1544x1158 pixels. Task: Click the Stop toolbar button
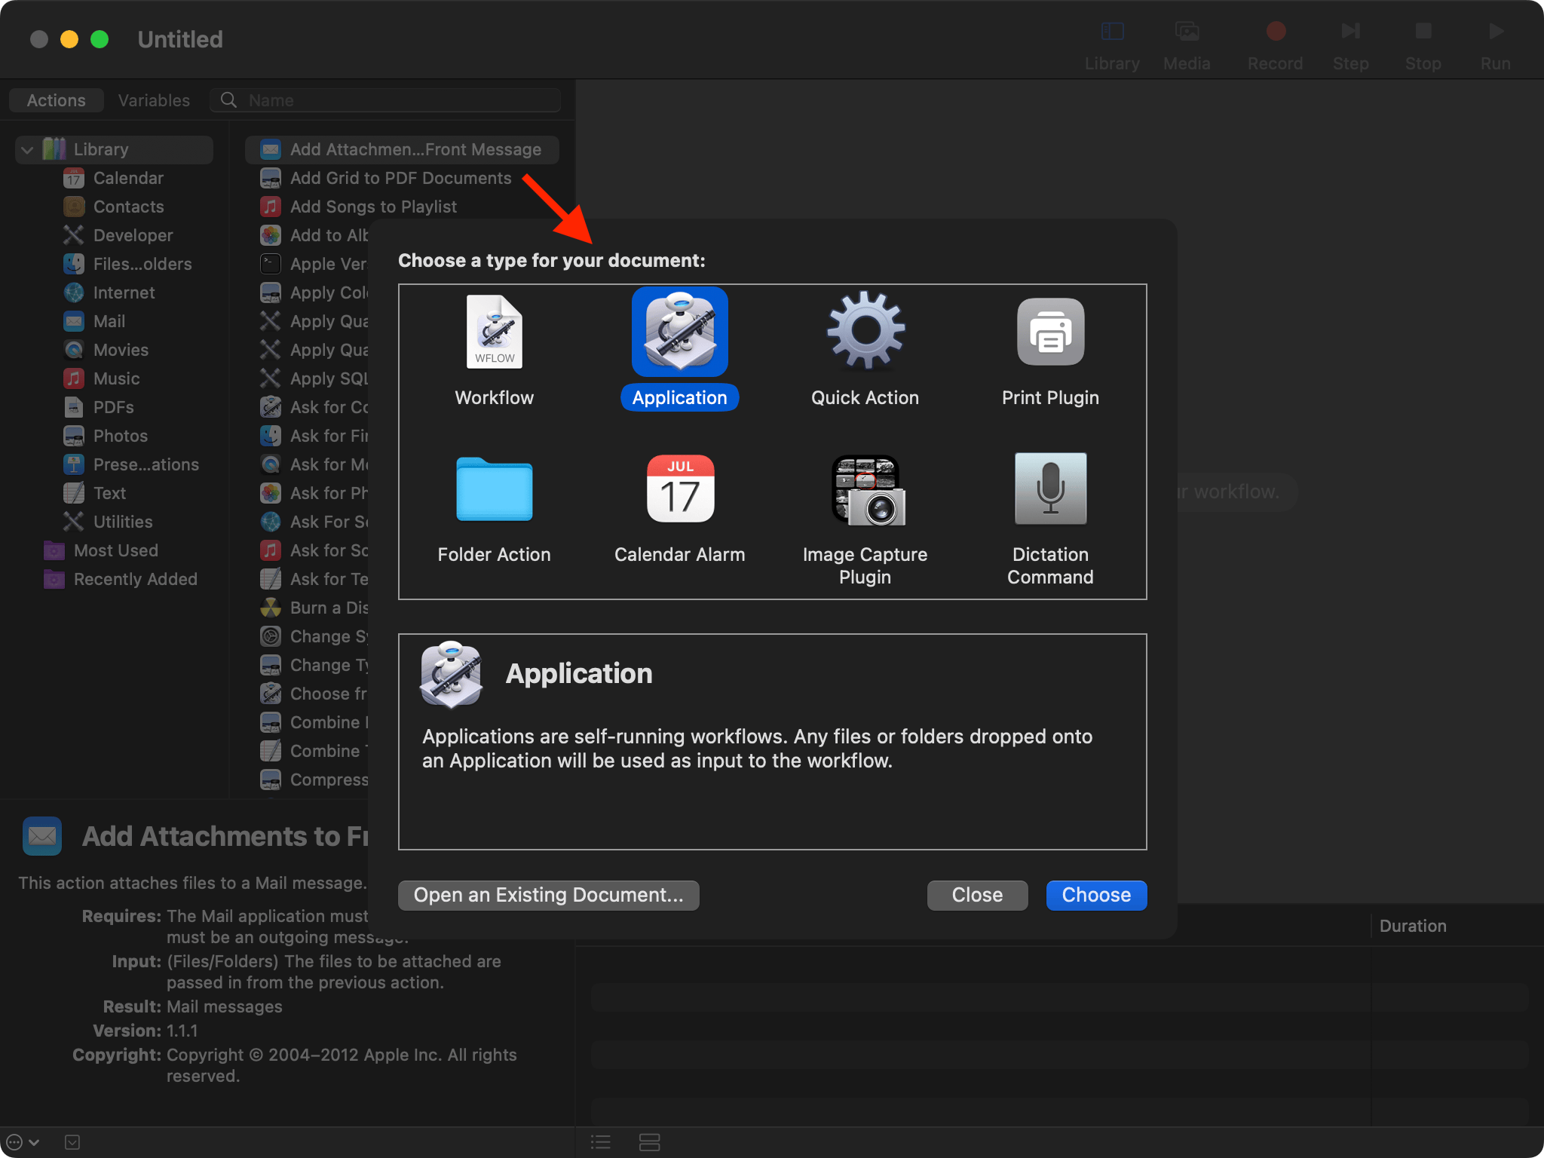tap(1423, 45)
